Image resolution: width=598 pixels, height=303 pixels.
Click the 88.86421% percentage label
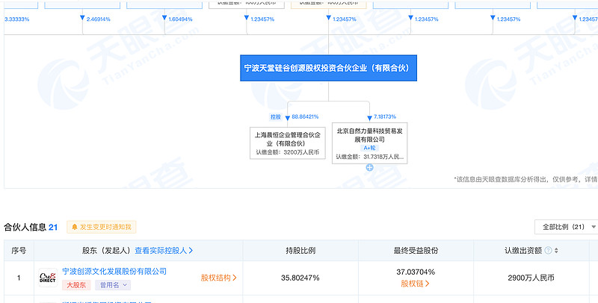coord(305,117)
